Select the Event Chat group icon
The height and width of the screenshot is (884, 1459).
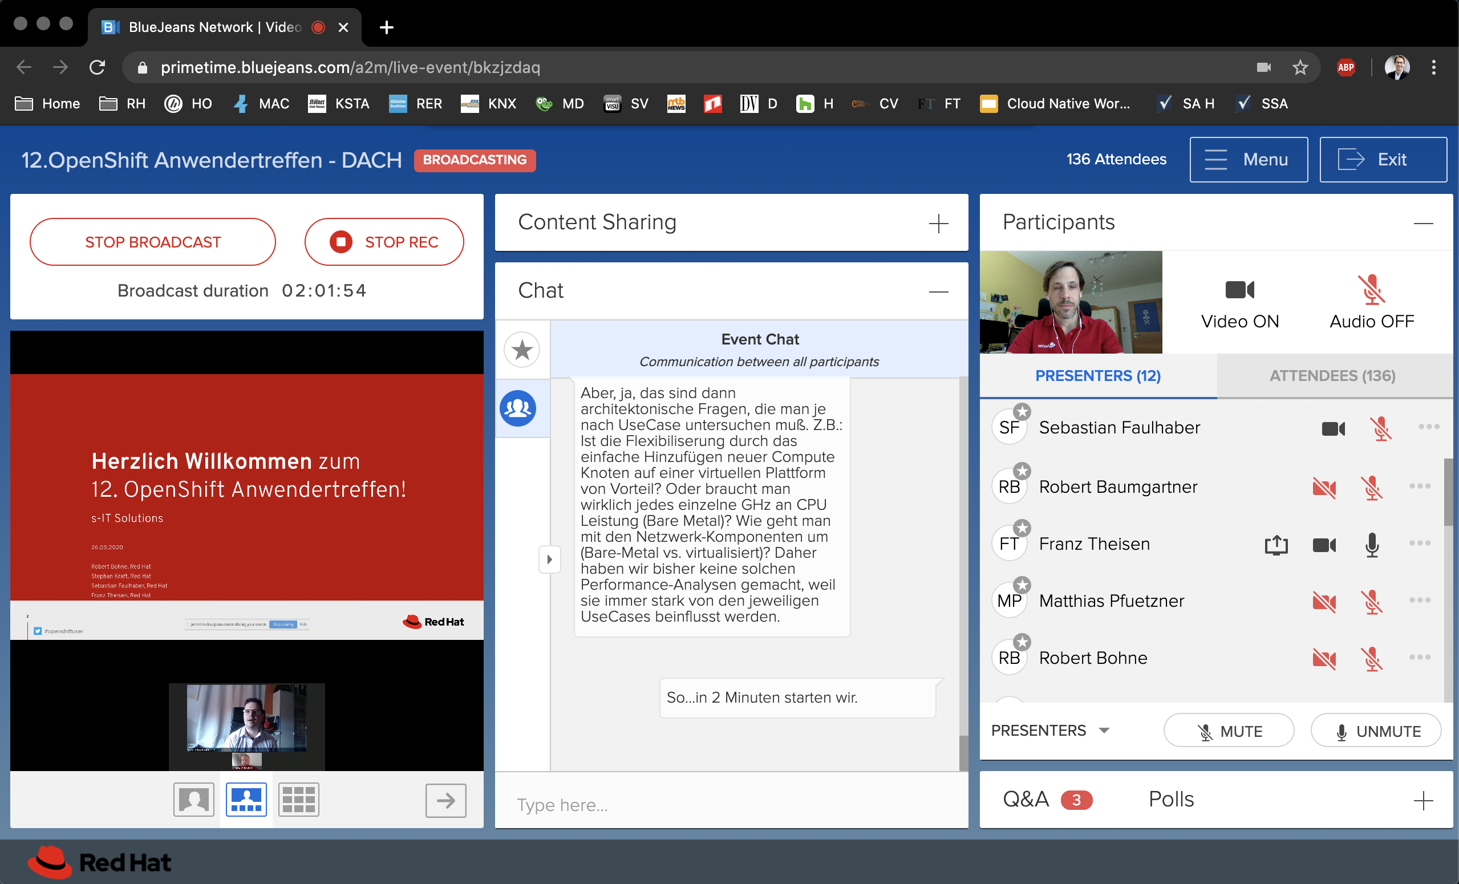pos(518,408)
